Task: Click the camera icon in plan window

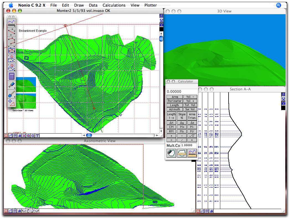Action: [161, 25]
